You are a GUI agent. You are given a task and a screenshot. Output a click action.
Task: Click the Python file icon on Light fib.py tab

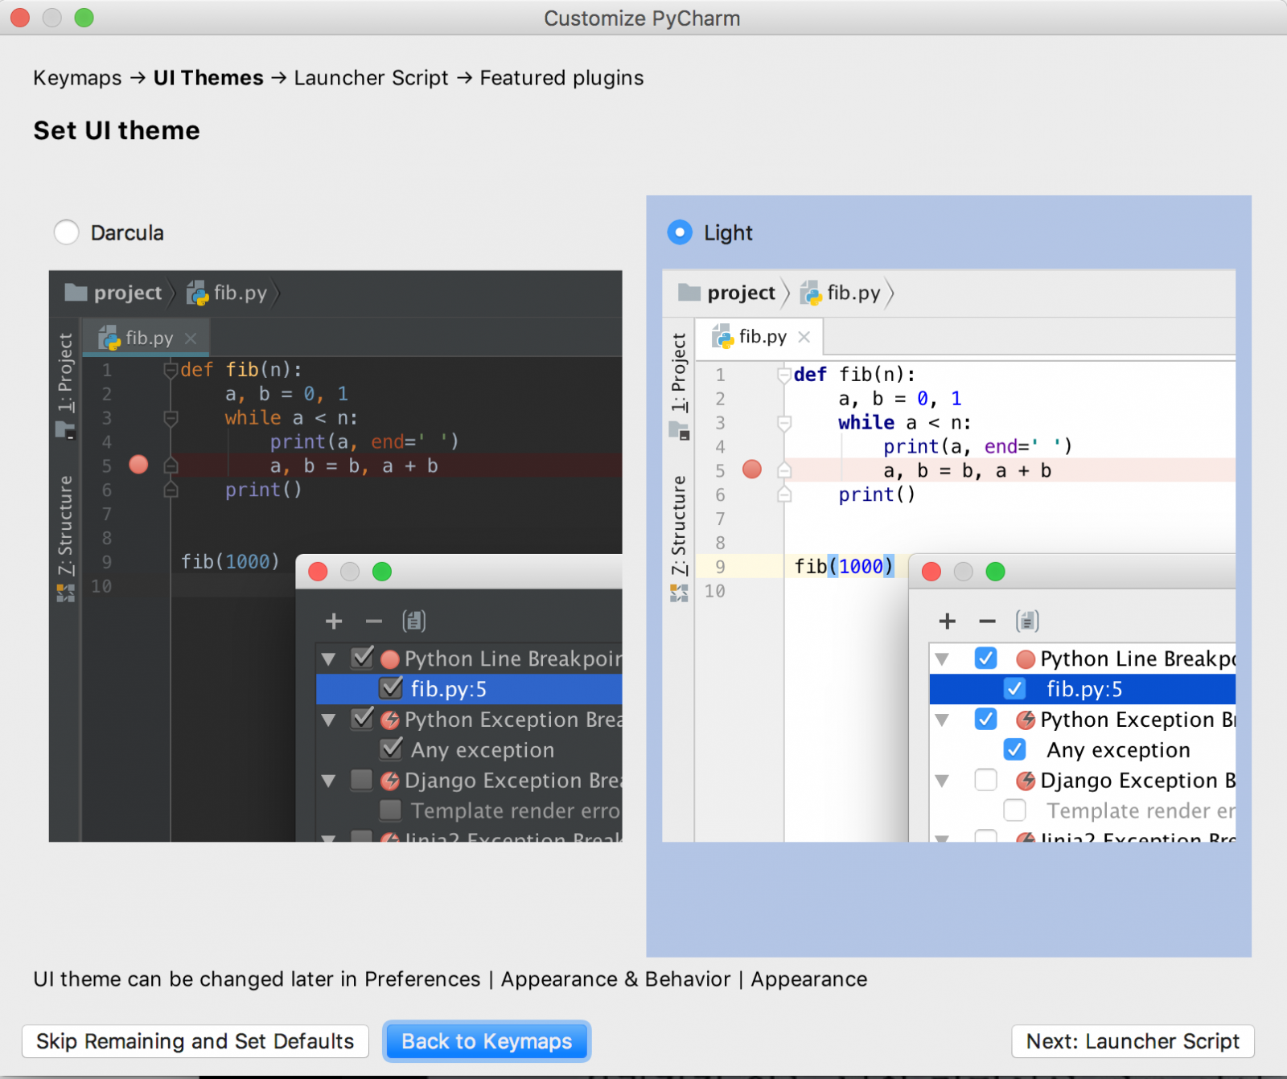[724, 337]
